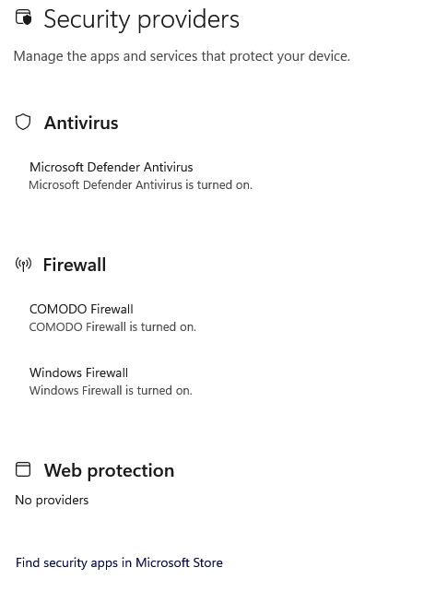Select Microsoft Defender Antivirus provider name
Image resolution: width=424 pixels, height=591 pixels.
[x=112, y=167]
